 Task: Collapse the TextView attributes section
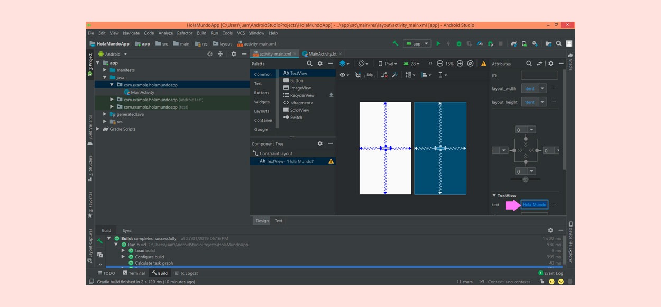(x=494, y=195)
